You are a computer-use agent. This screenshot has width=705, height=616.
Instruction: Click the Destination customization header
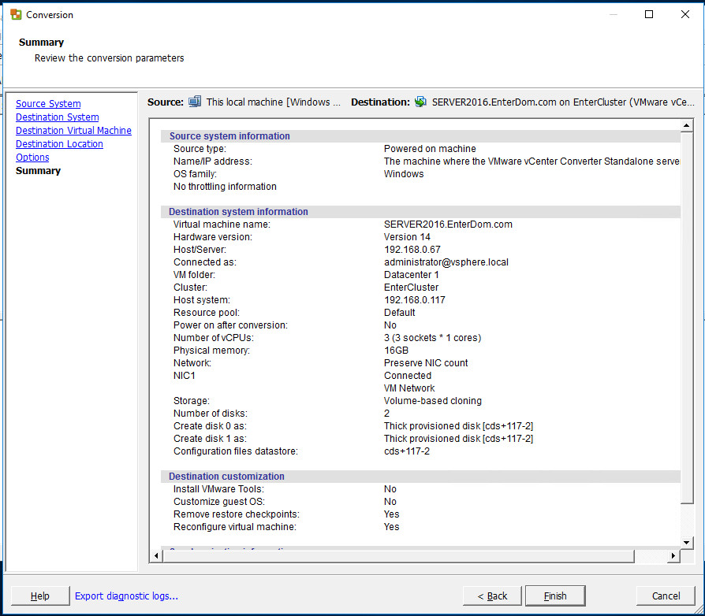pos(226,477)
